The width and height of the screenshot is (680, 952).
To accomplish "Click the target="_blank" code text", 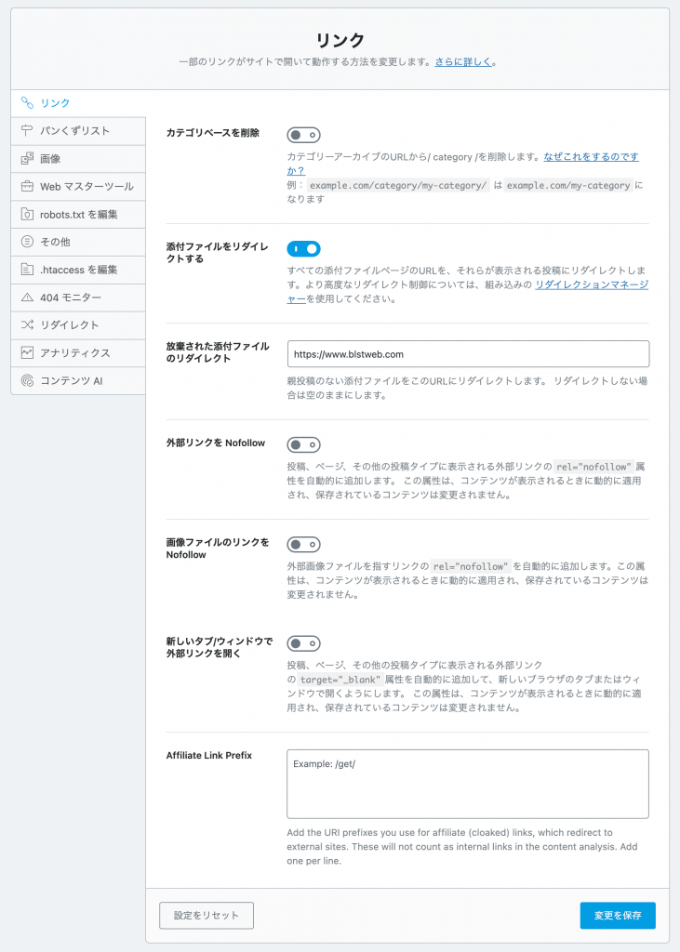I will point(340,680).
